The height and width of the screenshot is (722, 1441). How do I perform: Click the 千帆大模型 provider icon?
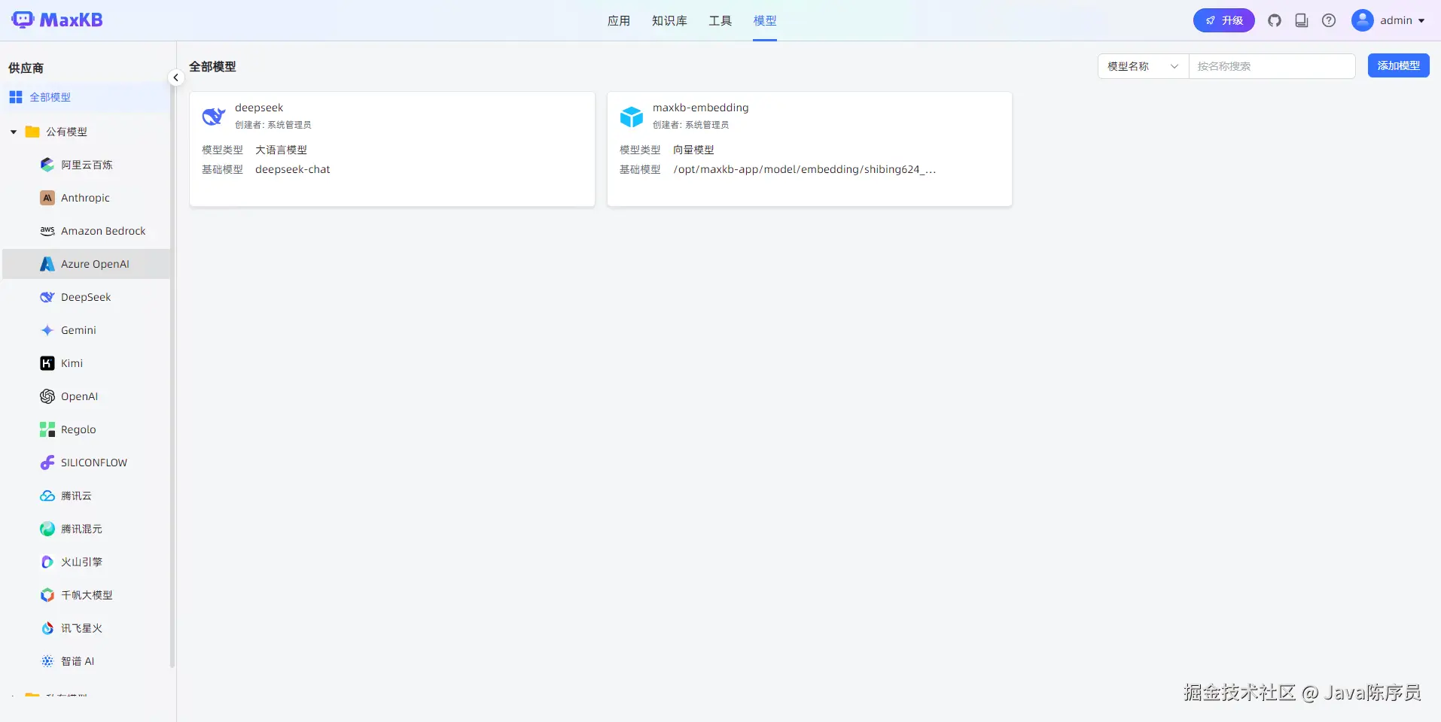[47, 595]
